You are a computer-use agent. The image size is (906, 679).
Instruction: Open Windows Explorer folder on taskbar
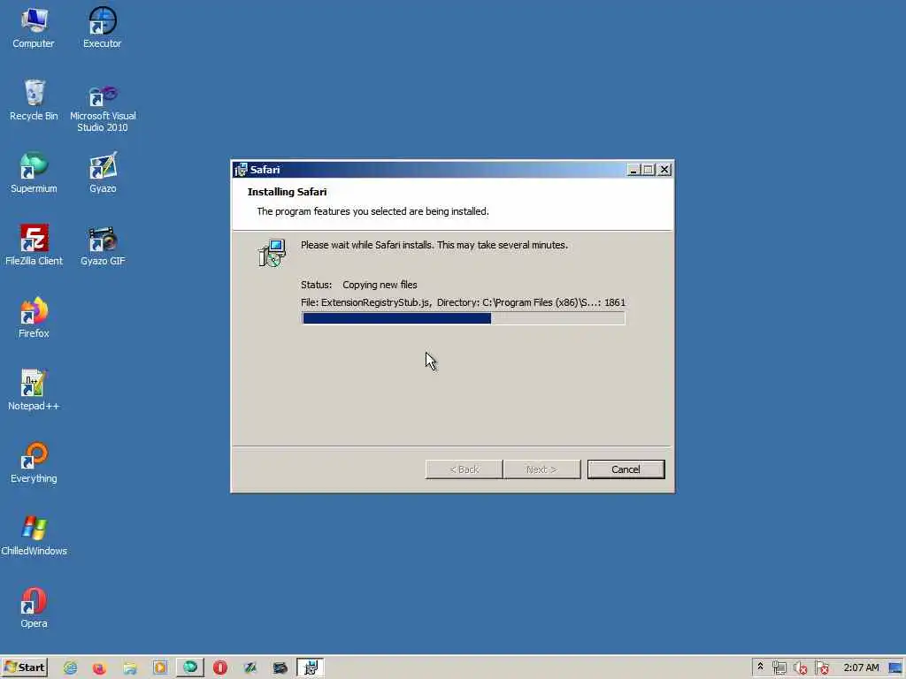[130, 668]
